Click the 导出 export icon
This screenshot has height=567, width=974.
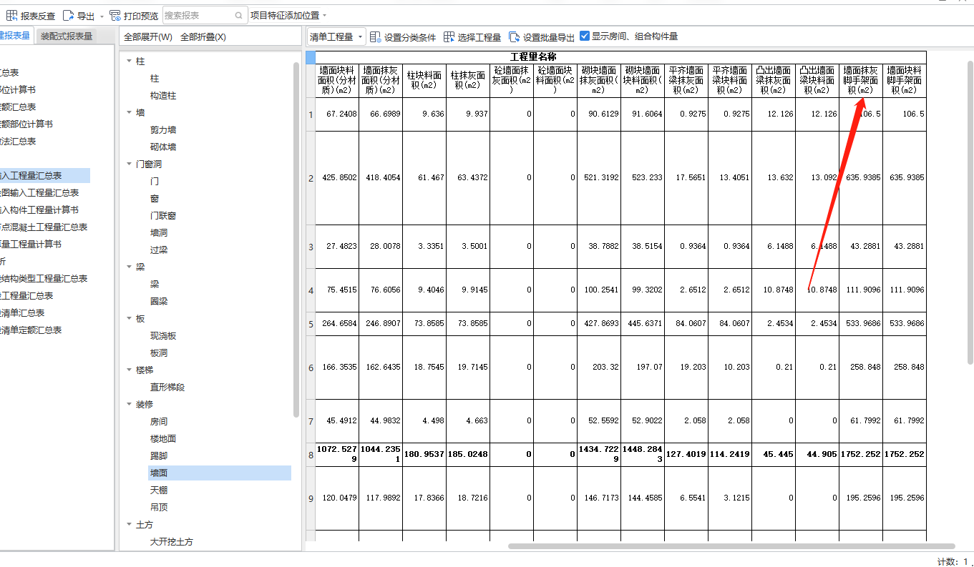69,15
